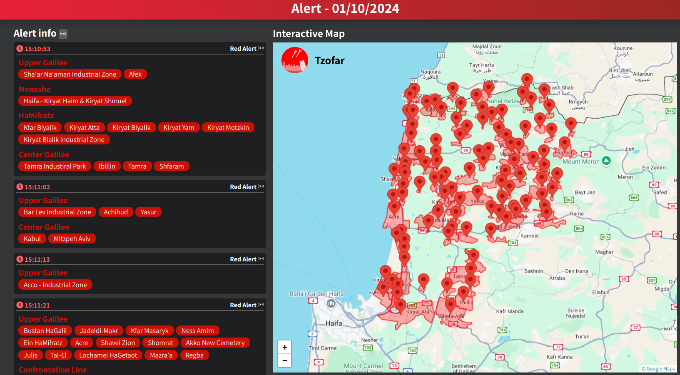Select the Achihud tag

point(116,212)
